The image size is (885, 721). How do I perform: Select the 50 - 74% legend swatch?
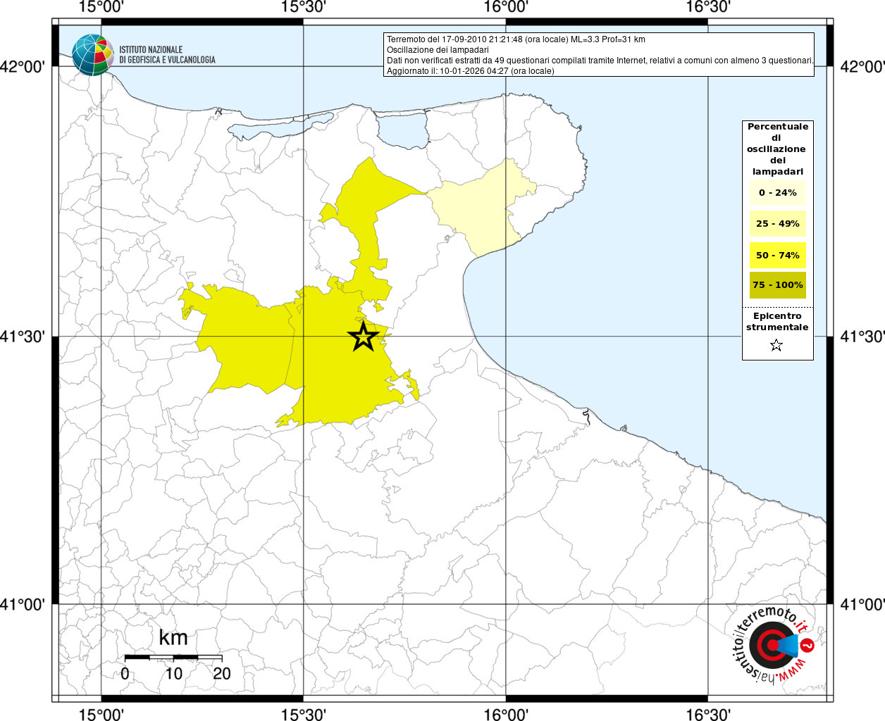point(777,255)
